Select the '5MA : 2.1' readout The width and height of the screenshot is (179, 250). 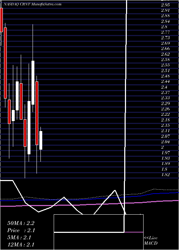tap(19, 237)
